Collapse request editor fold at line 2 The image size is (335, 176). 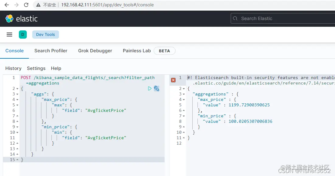17,88
